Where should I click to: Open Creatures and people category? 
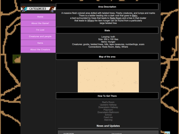[x=38, y=36]
